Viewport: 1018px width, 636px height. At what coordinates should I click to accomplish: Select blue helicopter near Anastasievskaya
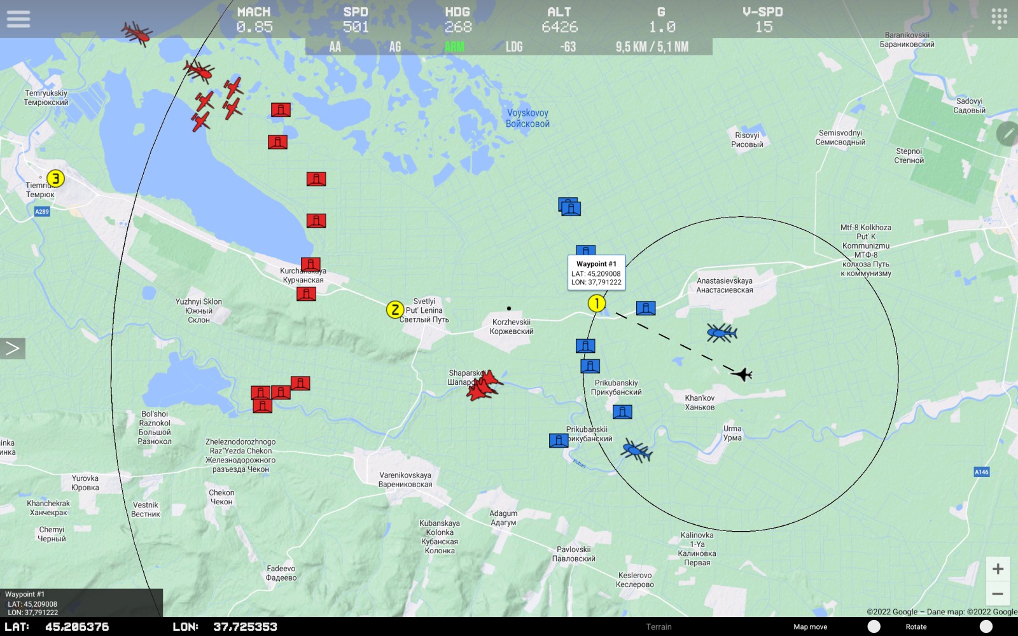[x=722, y=333]
